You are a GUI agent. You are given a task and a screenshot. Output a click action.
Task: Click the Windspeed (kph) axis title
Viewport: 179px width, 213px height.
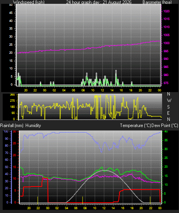coord(29,2)
